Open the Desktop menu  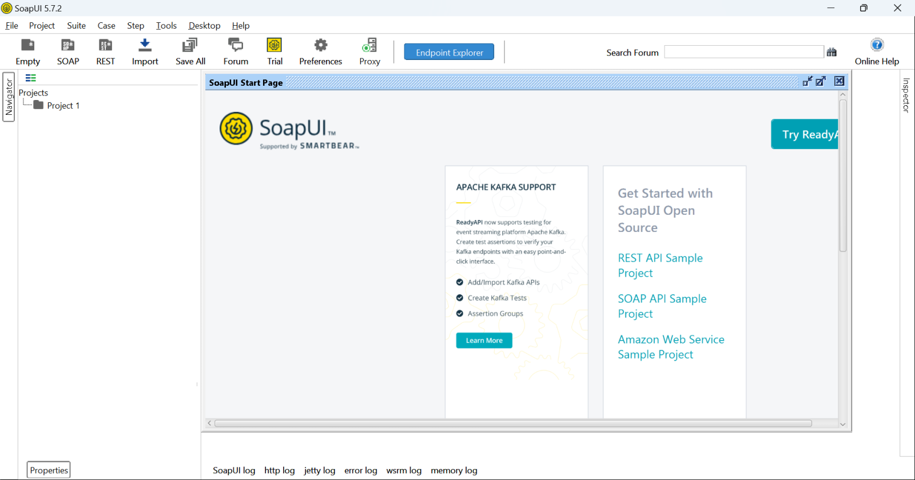(204, 26)
